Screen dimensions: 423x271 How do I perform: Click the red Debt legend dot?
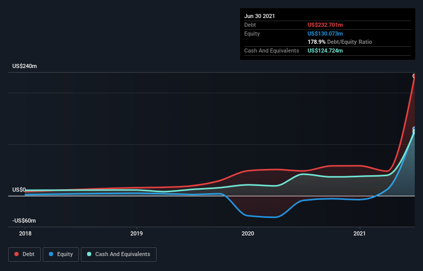pyautogui.click(x=16, y=254)
